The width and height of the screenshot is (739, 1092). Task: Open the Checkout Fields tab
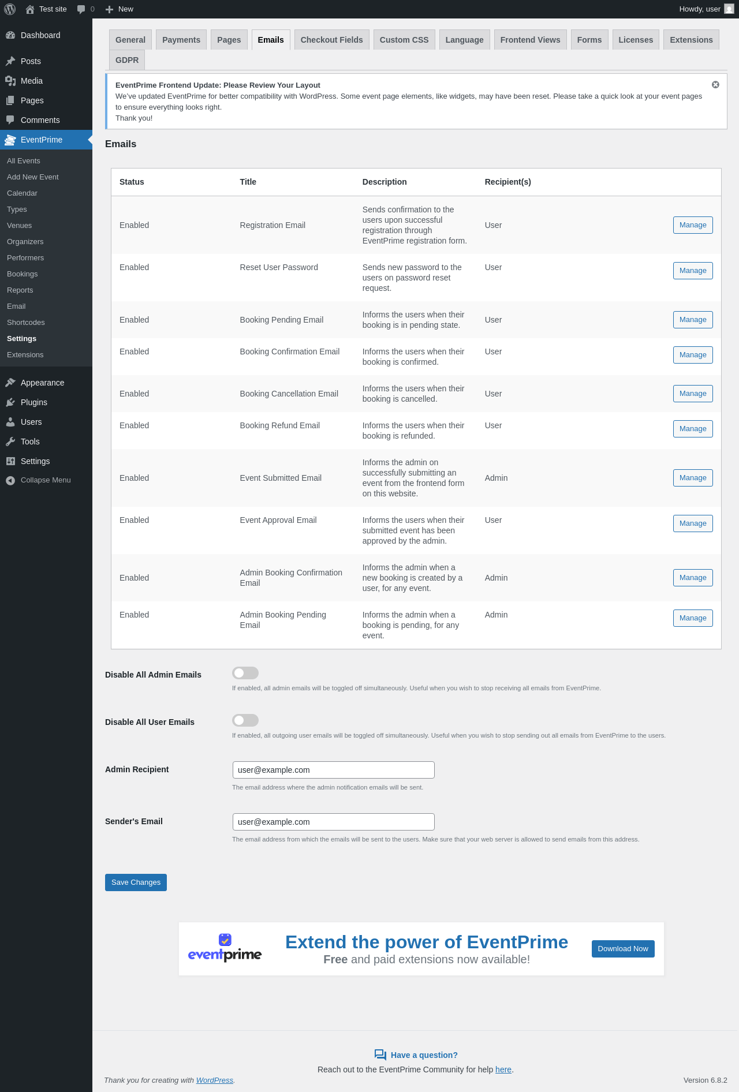[x=331, y=40]
